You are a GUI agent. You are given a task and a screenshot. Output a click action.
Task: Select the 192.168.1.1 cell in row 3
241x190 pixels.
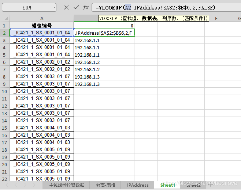pos(104,40)
